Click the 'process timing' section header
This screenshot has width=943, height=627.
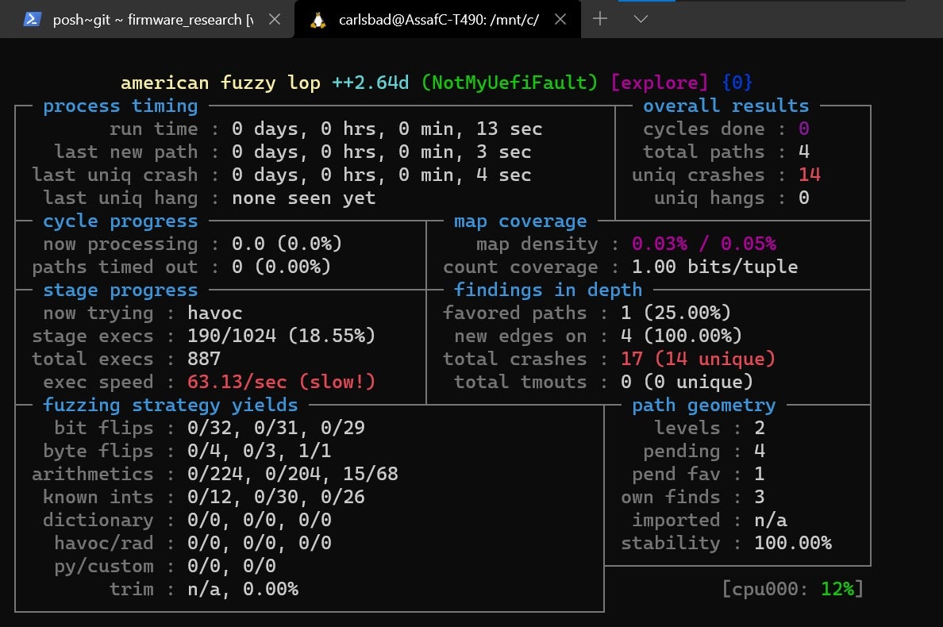(x=120, y=106)
